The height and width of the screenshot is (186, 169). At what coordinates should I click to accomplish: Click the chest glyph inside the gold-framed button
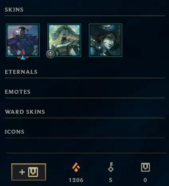point(33,172)
